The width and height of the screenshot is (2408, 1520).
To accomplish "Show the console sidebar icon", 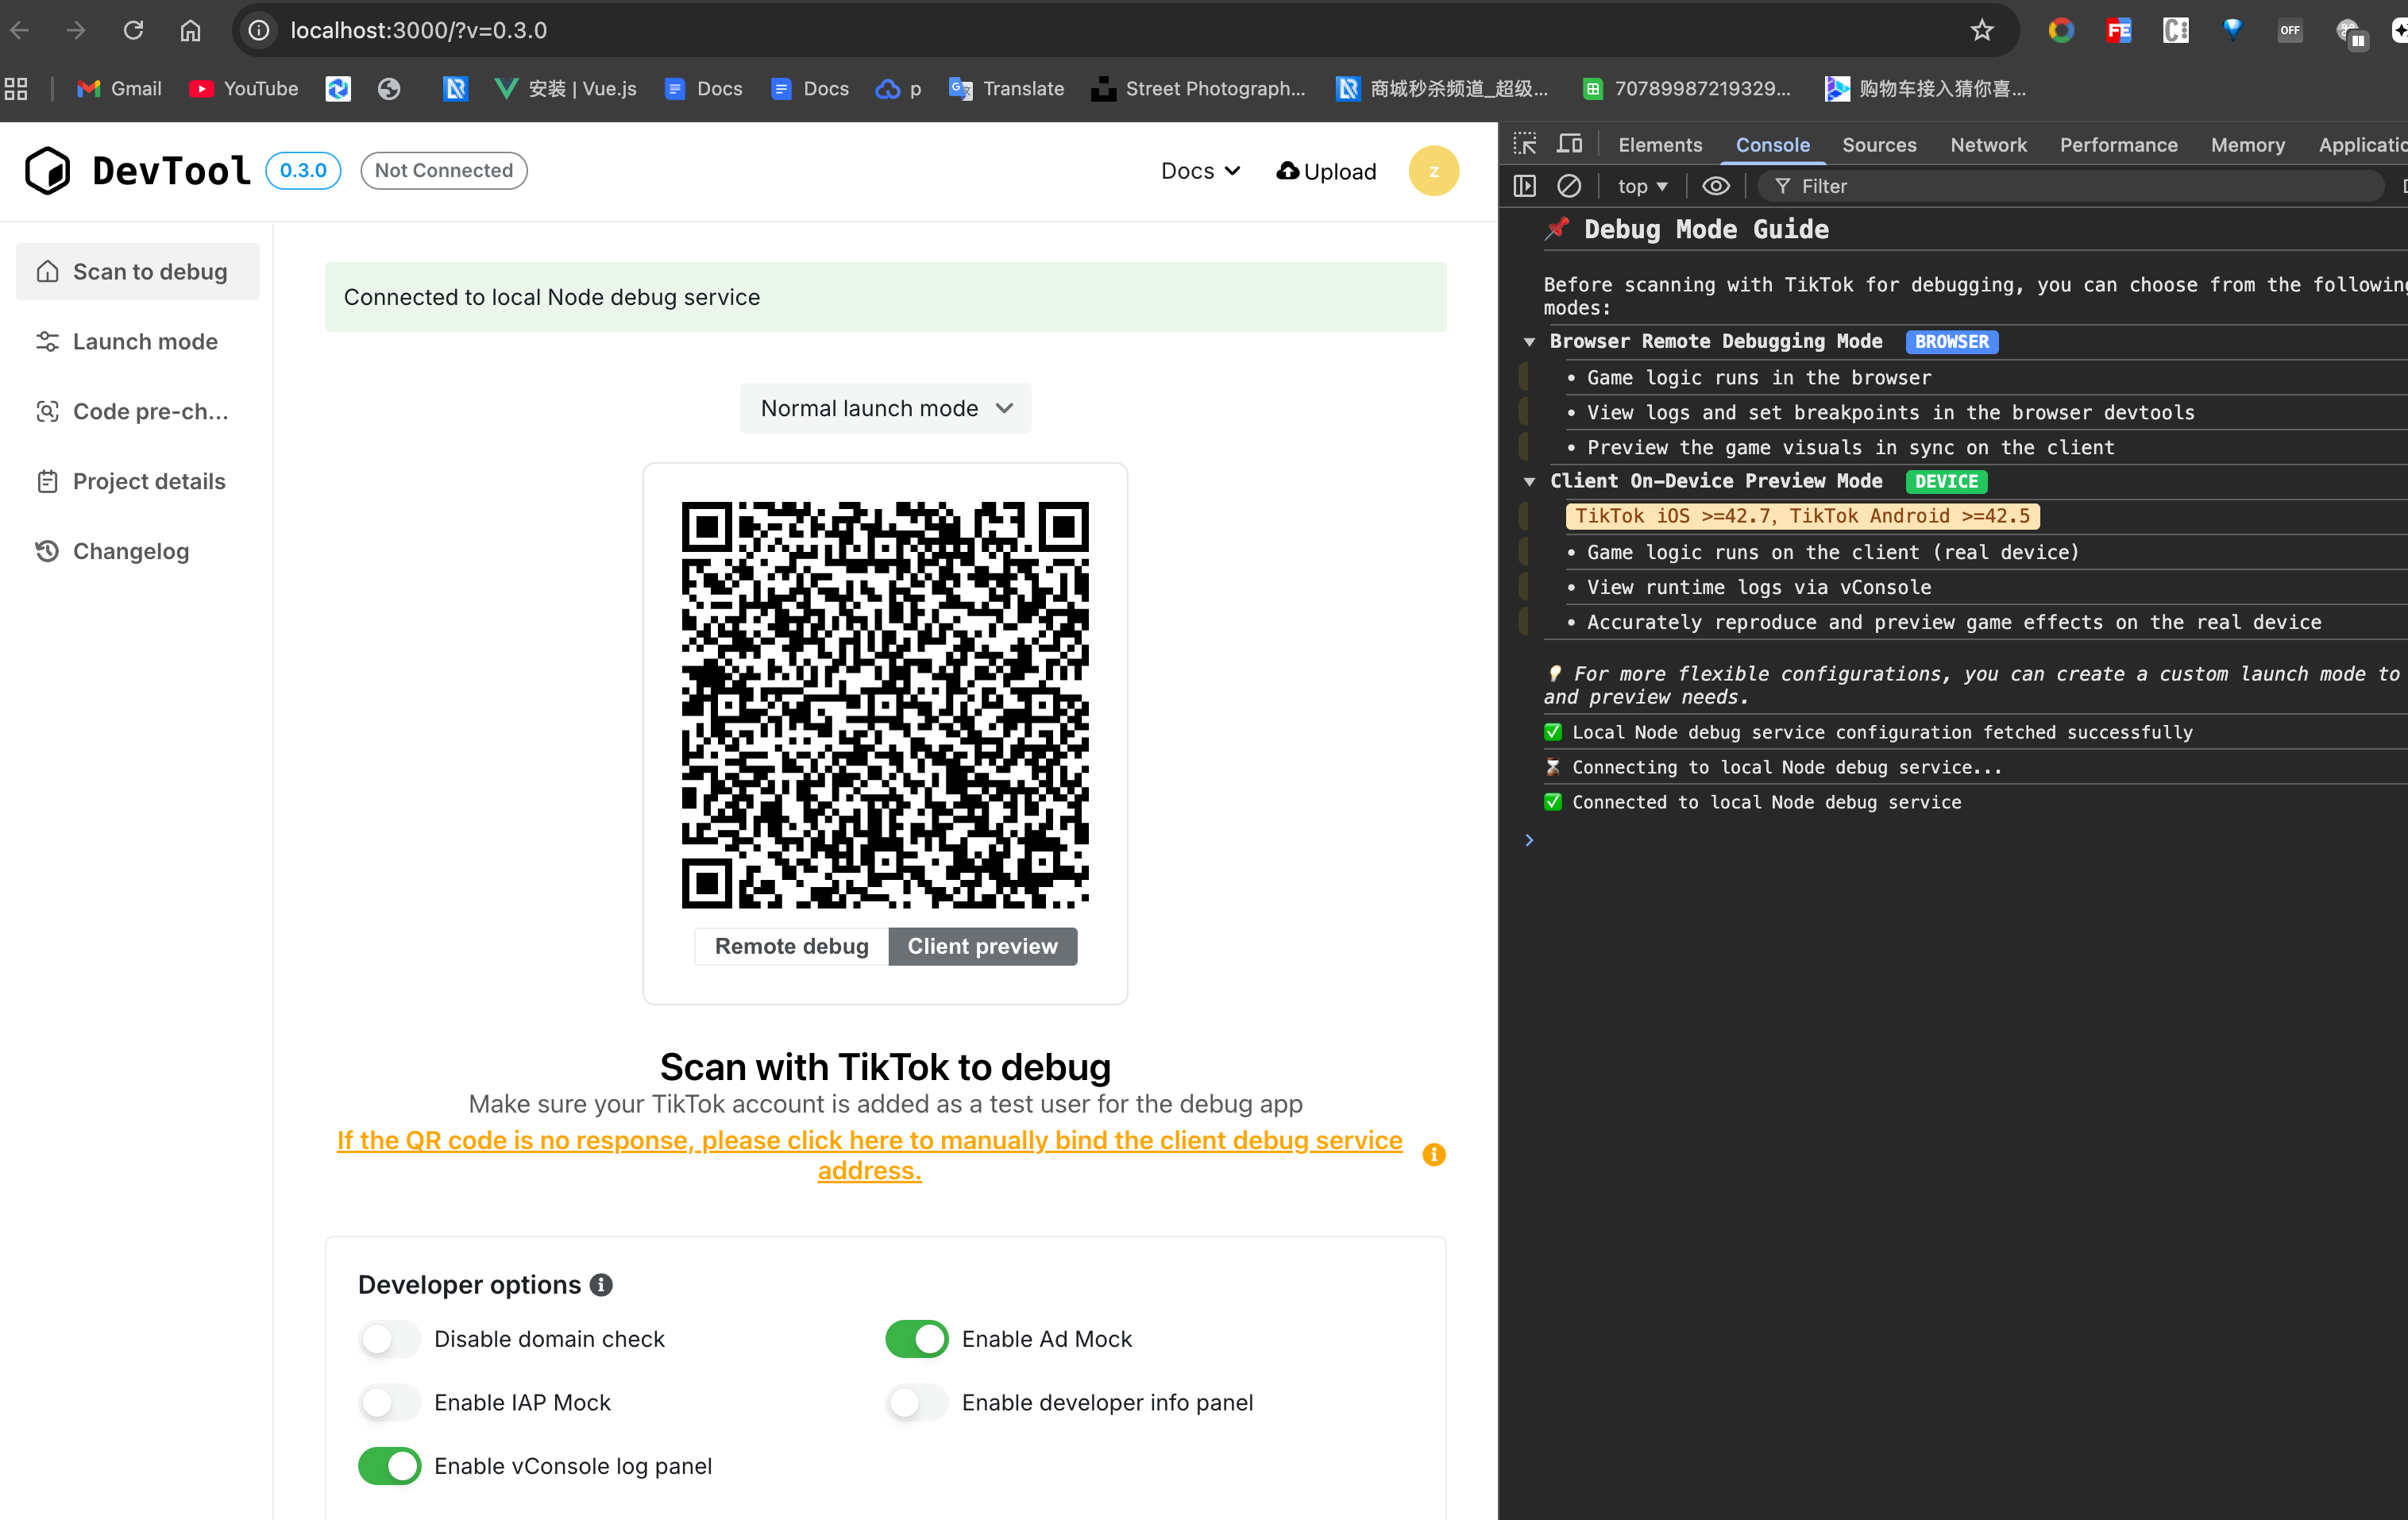I will (x=1524, y=186).
